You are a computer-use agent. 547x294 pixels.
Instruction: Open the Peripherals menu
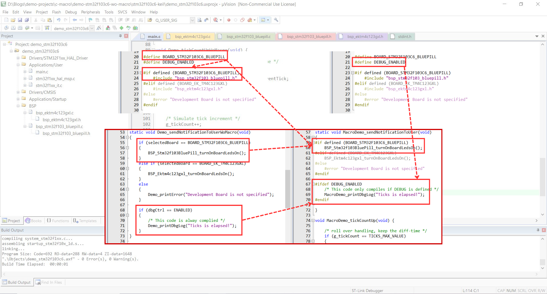click(x=90, y=12)
